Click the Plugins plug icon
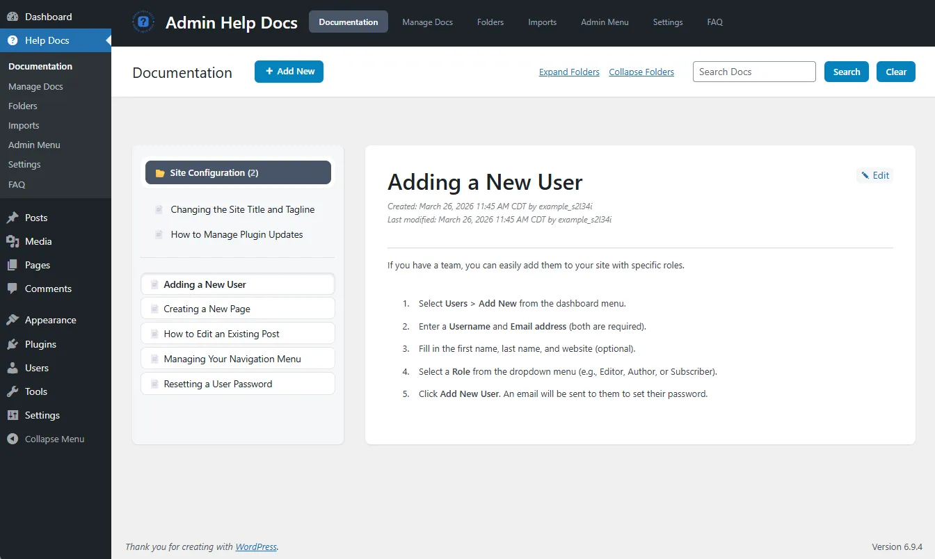The image size is (935, 559). [13, 344]
